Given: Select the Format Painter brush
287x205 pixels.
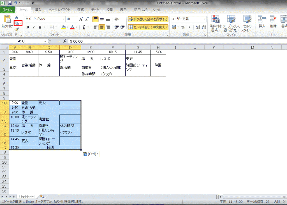Looking at the screenshot, I should [17, 29].
